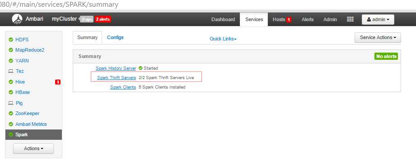The height and width of the screenshot is (165, 416).
Task: Click the '5 Spark Clients Installed' text
Action: click(162, 87)
